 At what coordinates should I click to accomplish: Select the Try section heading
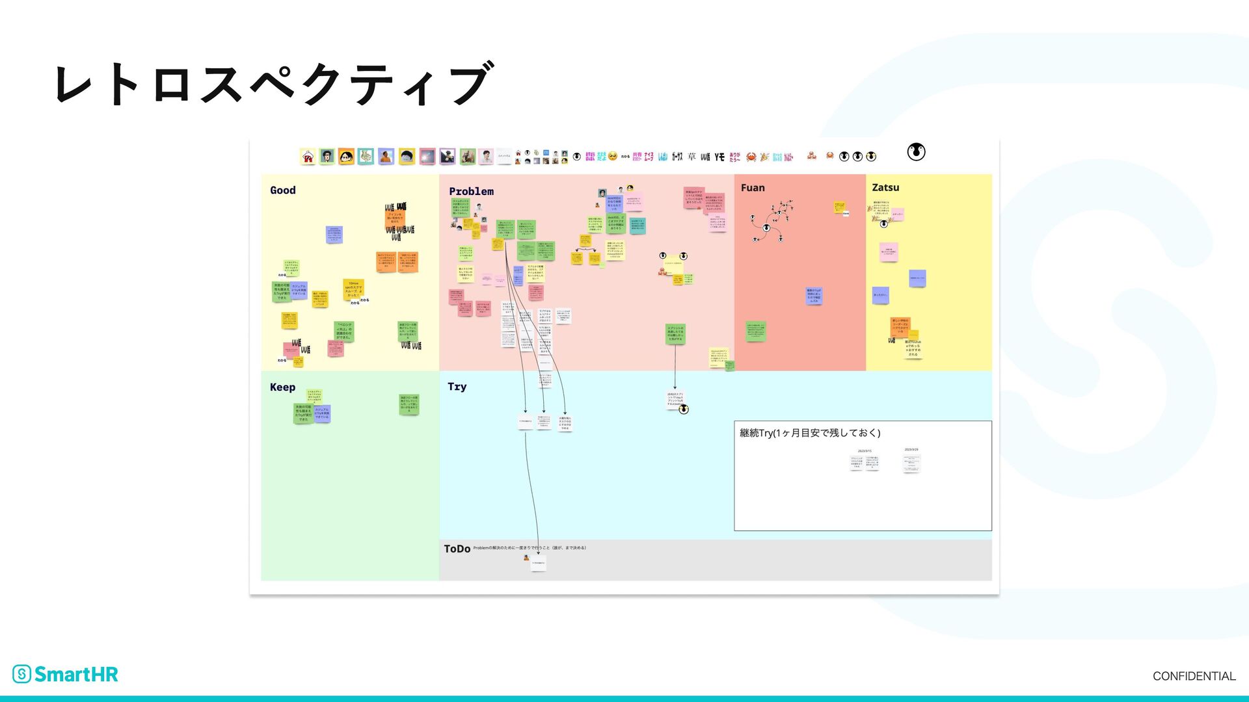[x=457, y=386]
